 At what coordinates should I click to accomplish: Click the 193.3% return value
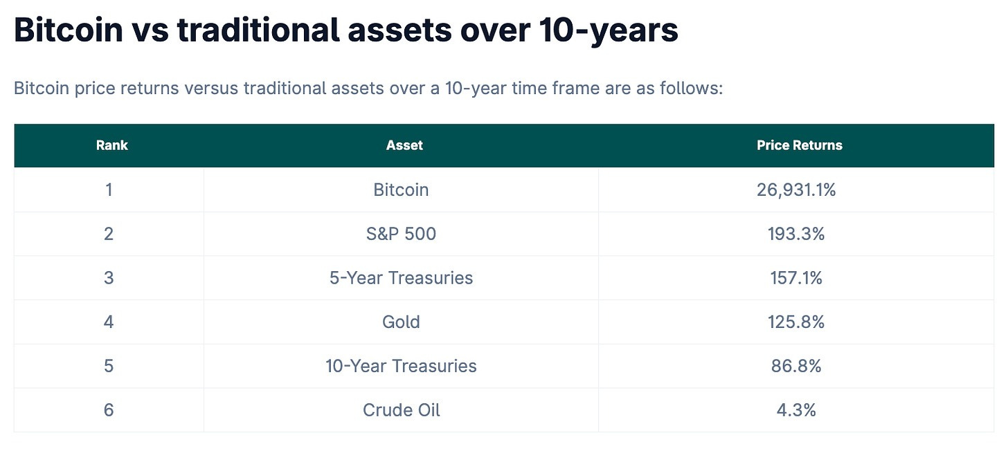pos(796,234)
